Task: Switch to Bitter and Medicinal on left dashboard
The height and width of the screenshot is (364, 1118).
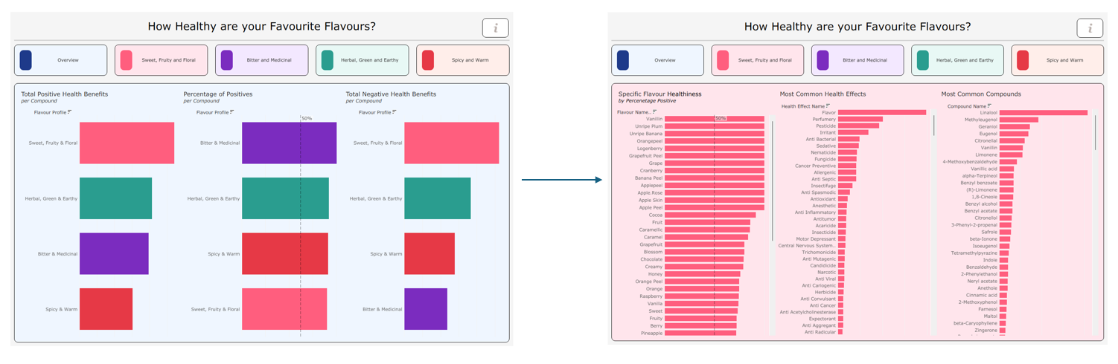Action: coord(262,60)
